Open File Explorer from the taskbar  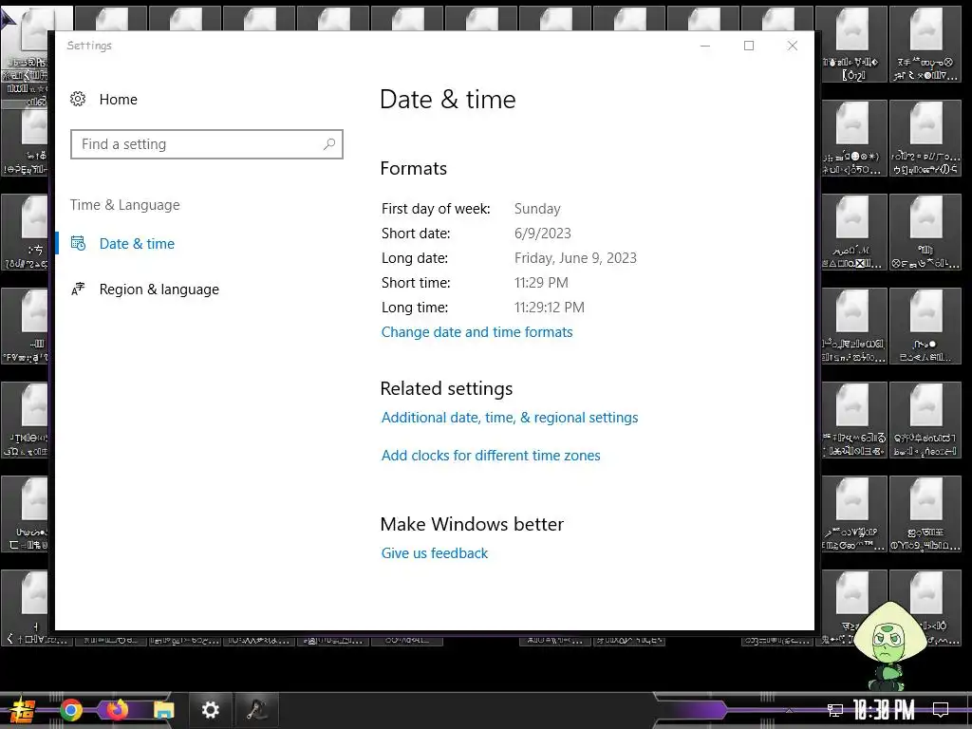coord(163,710)
